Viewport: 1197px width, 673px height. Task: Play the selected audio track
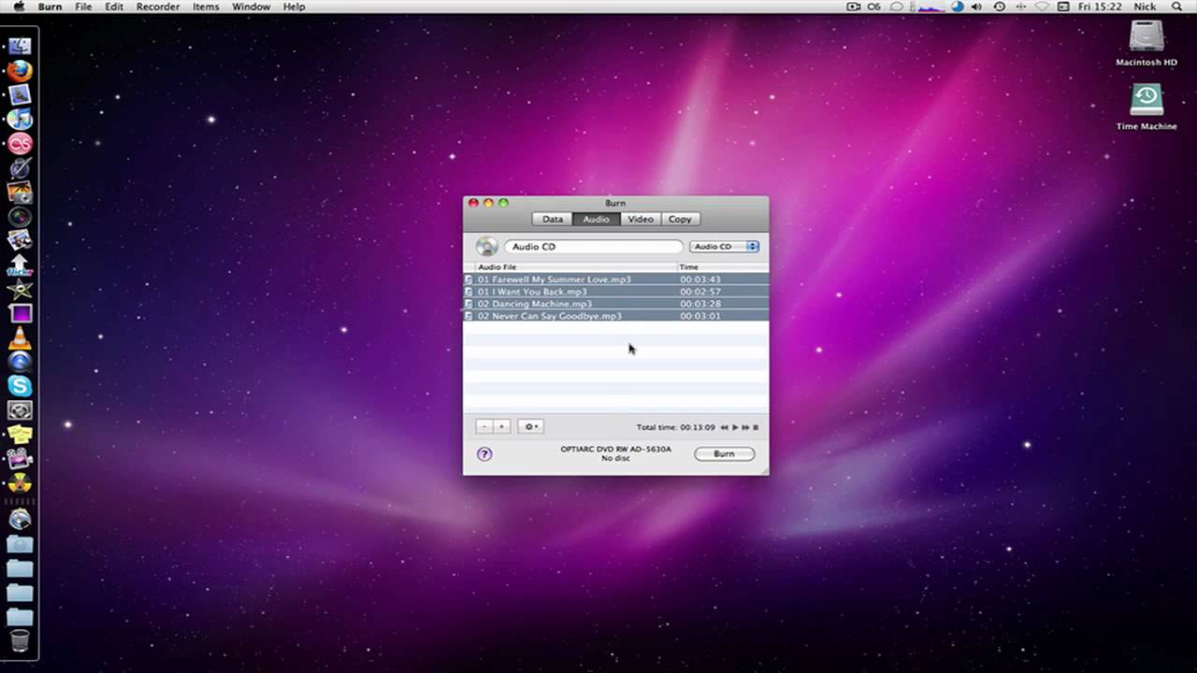pyautogui.click(x=735, y=427)
